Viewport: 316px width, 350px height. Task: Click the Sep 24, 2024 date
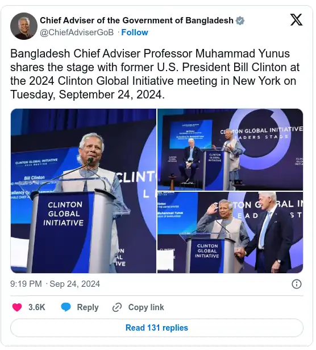click(74, 284)
